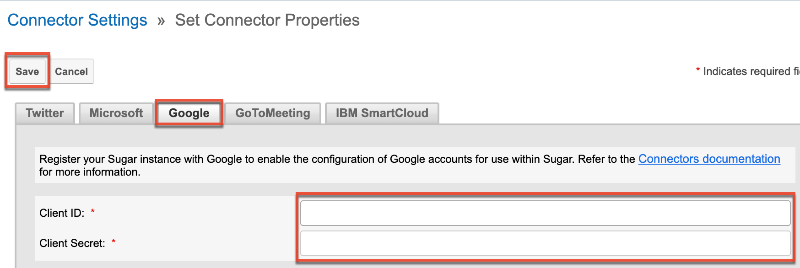Select the Google connector tab

click(188, 113)
